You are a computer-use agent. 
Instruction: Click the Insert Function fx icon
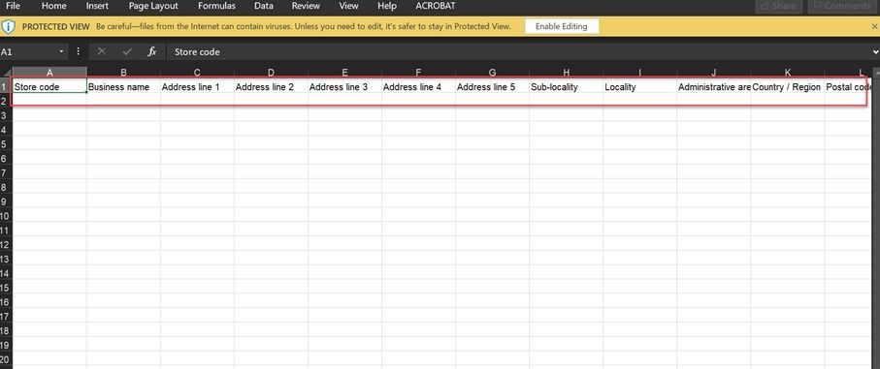point(151,51)
